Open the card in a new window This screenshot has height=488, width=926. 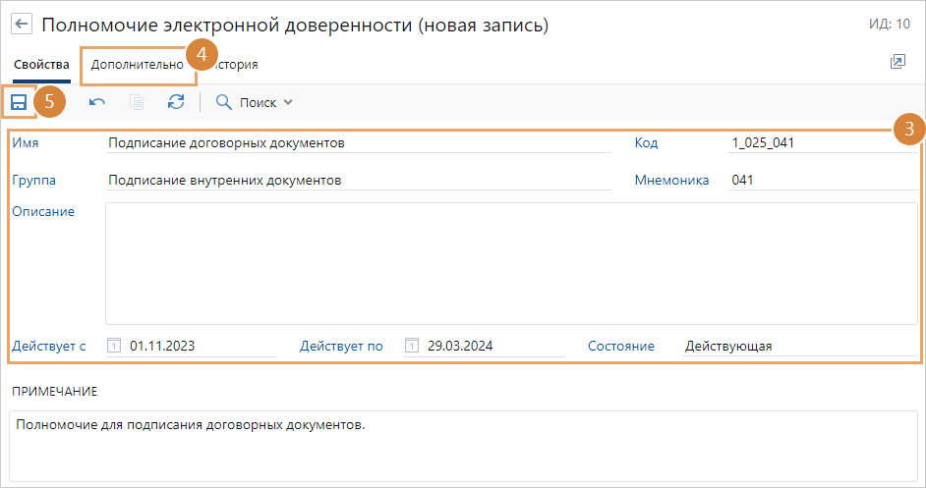(897, 62)
